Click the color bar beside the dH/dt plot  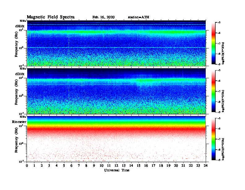pyautogui.click(x=213, y=43)
